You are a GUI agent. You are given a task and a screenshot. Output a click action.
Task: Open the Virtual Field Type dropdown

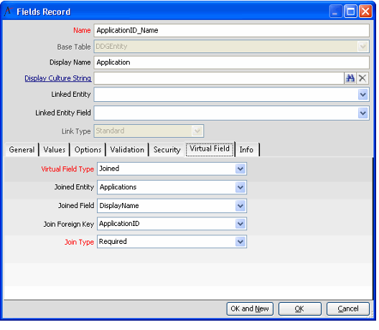(240, 169)
